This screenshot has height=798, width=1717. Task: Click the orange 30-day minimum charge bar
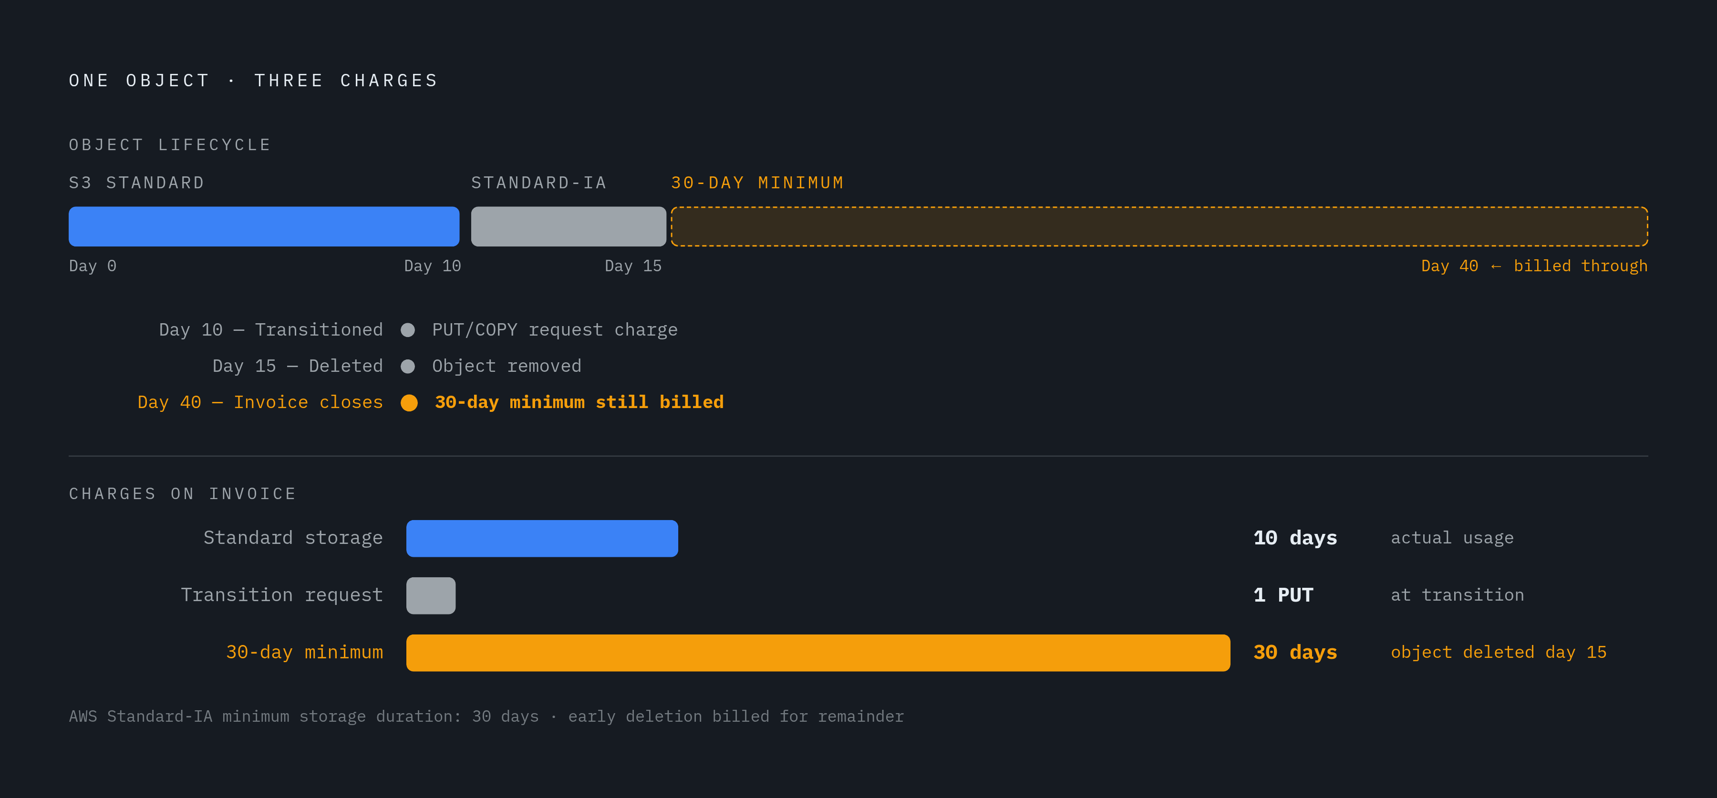pos(818,653)
